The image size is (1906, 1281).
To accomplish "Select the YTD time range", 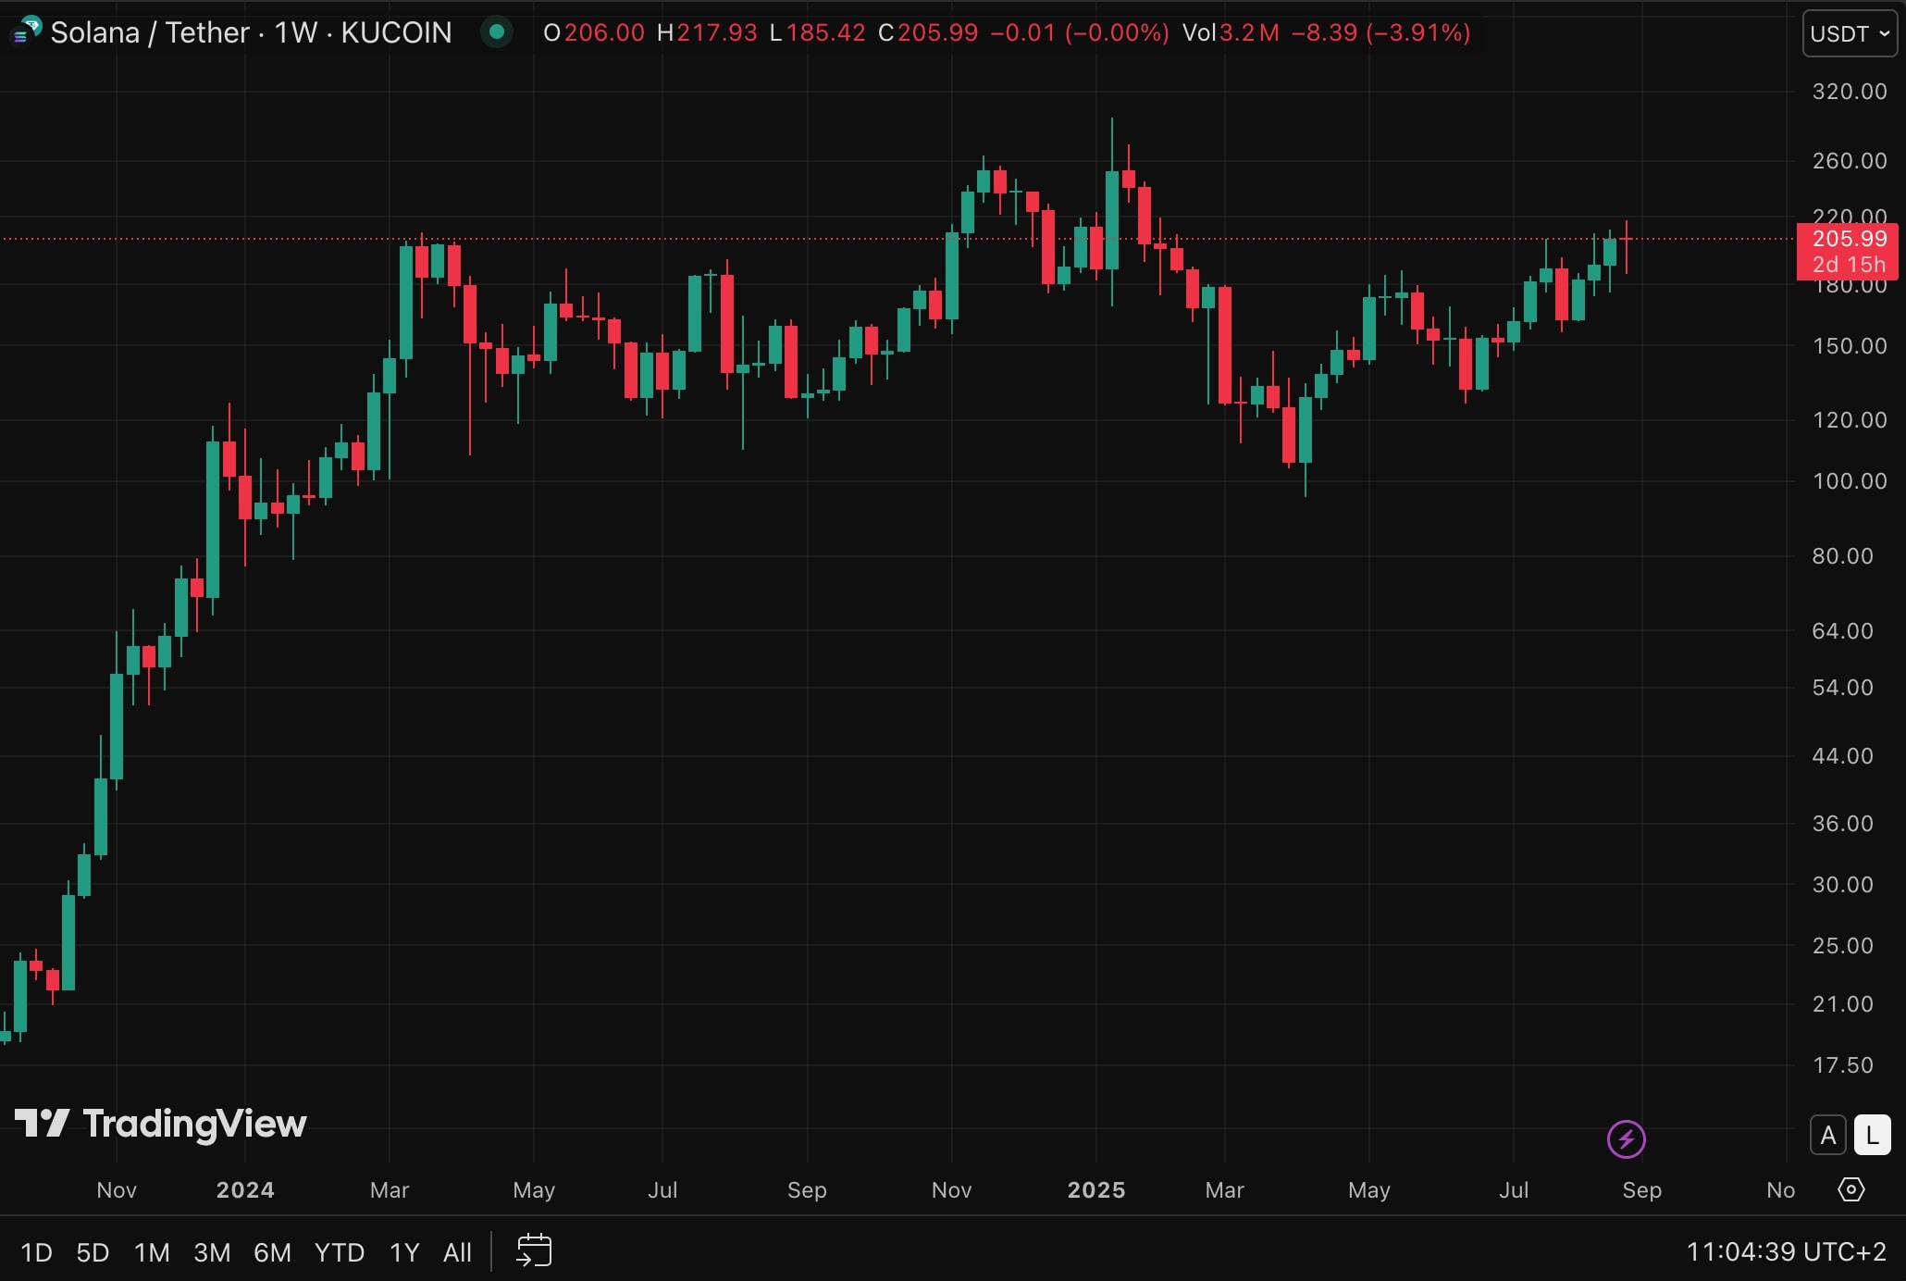I will click(x=340, y=1252).
